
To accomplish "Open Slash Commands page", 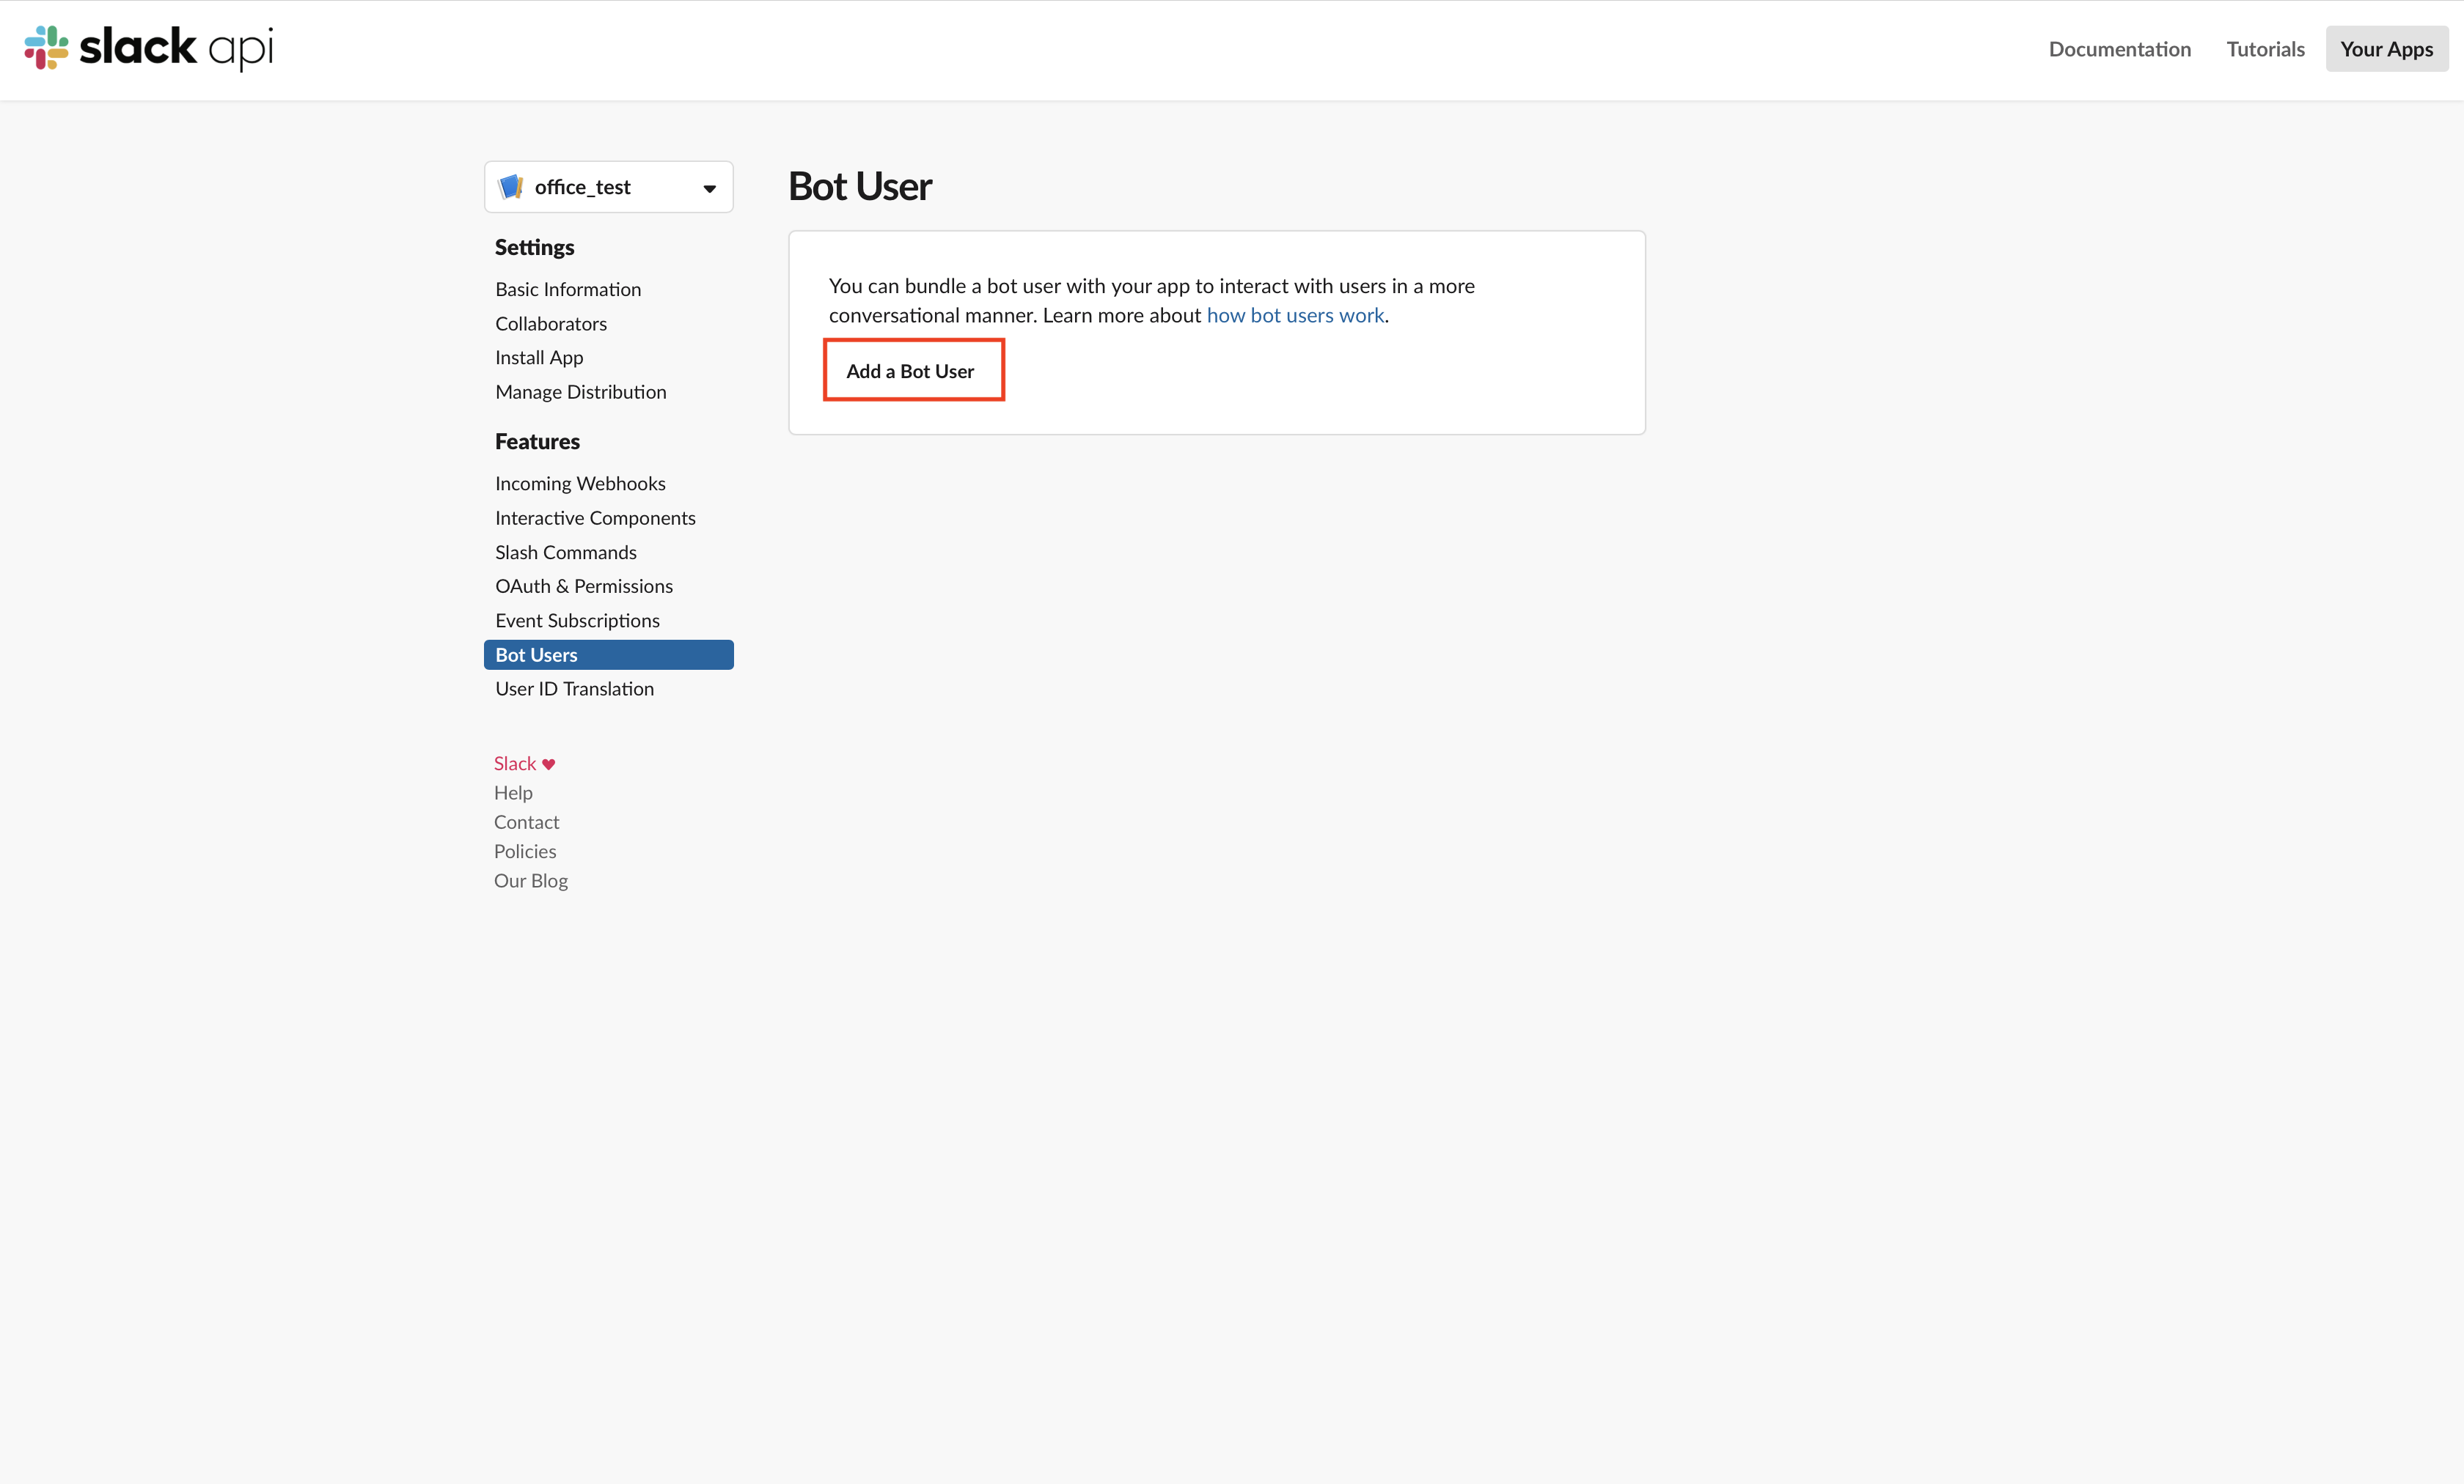I will 566,553.
